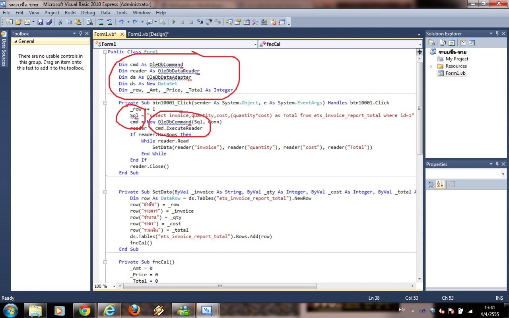
Task: Click the Save All toolbar icon
Action: (49, 22)
